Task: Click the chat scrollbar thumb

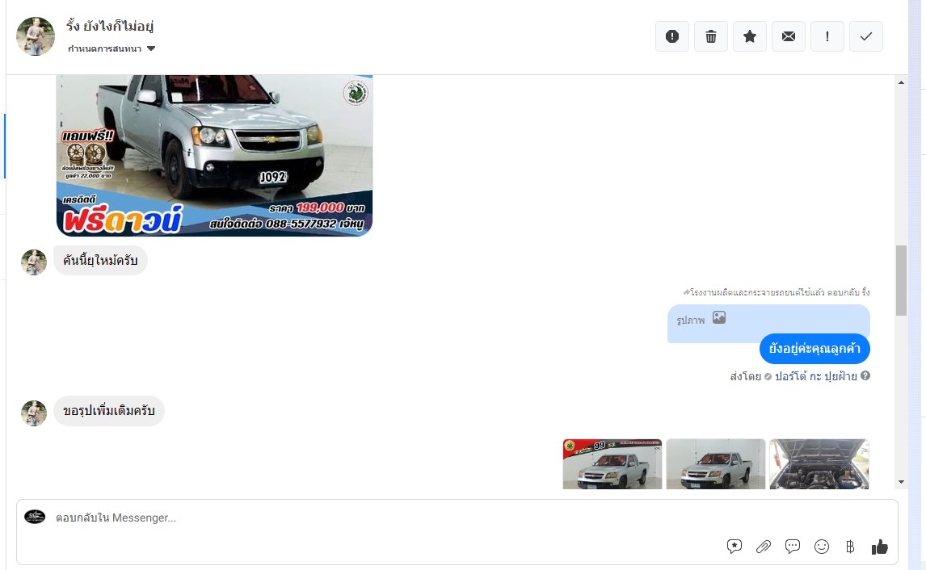Action: [x=901, y=280]
